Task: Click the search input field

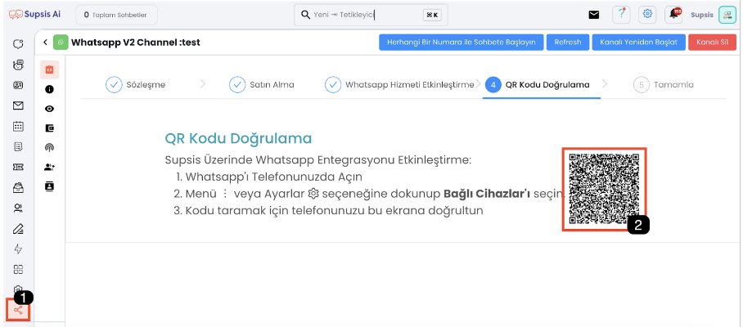Action: pos(371,16)
